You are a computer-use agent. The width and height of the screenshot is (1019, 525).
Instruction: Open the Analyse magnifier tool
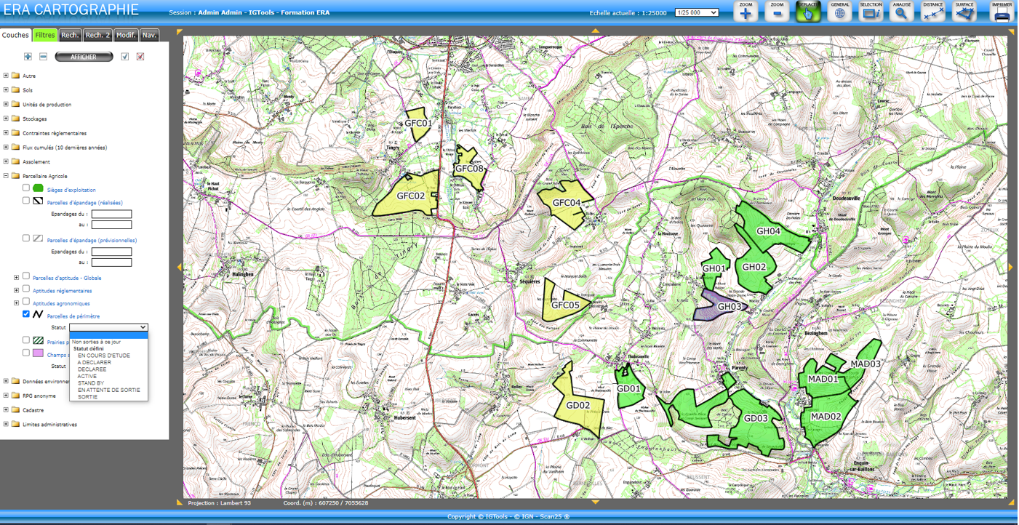pyautogui.click(x=901, y=12)
